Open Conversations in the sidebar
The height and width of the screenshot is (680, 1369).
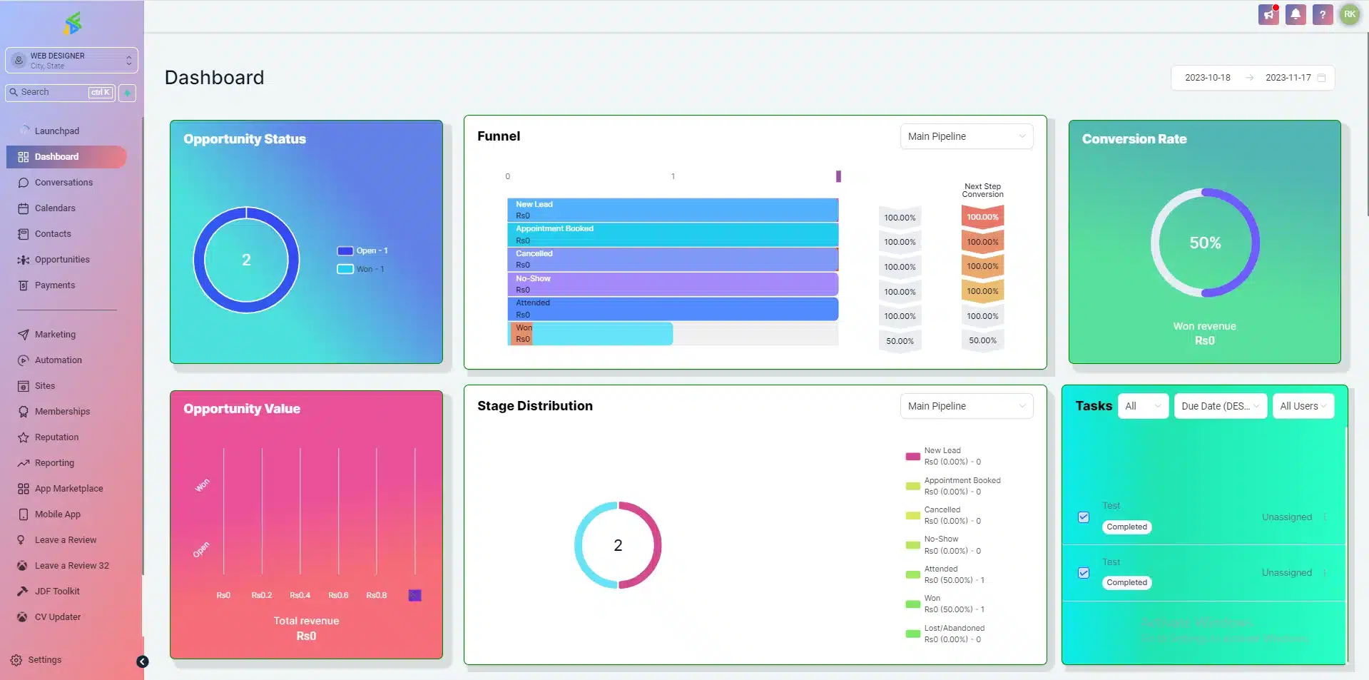63,183
